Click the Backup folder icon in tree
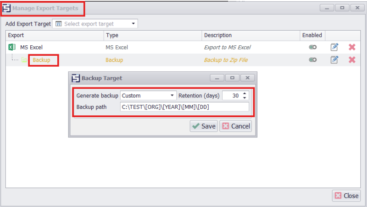The width and height of the screenshot is (367, 207). click(x=24, y=60)
